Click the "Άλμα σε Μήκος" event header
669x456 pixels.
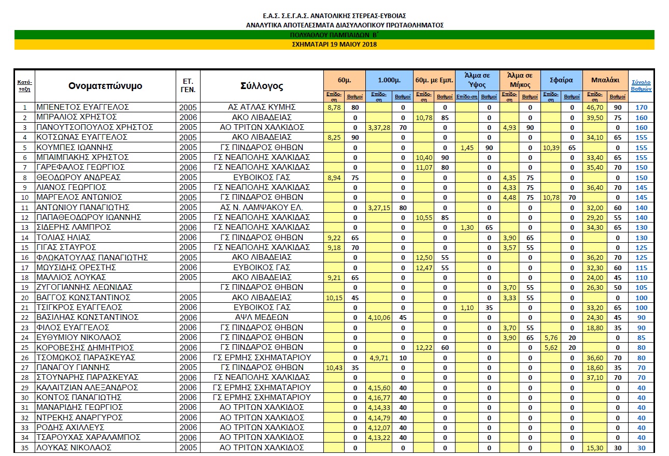tap(519, 80)
